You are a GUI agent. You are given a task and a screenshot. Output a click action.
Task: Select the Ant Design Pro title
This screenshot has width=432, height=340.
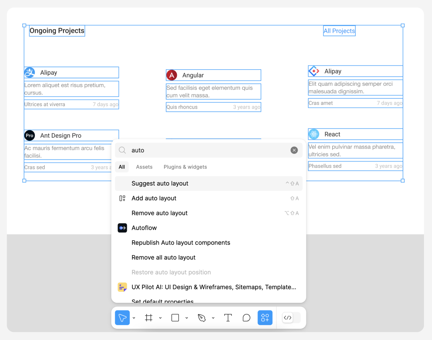click(61, 136)
